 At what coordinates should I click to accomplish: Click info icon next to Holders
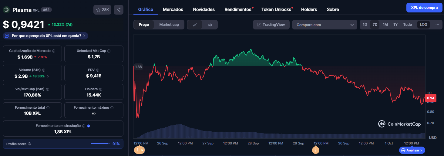pos(101,89)
